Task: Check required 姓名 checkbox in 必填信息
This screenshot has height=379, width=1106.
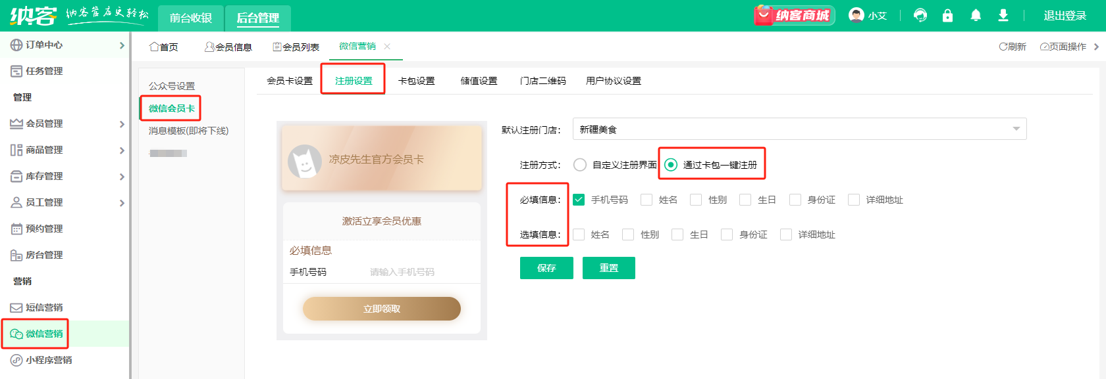Action: click(646, 200)
